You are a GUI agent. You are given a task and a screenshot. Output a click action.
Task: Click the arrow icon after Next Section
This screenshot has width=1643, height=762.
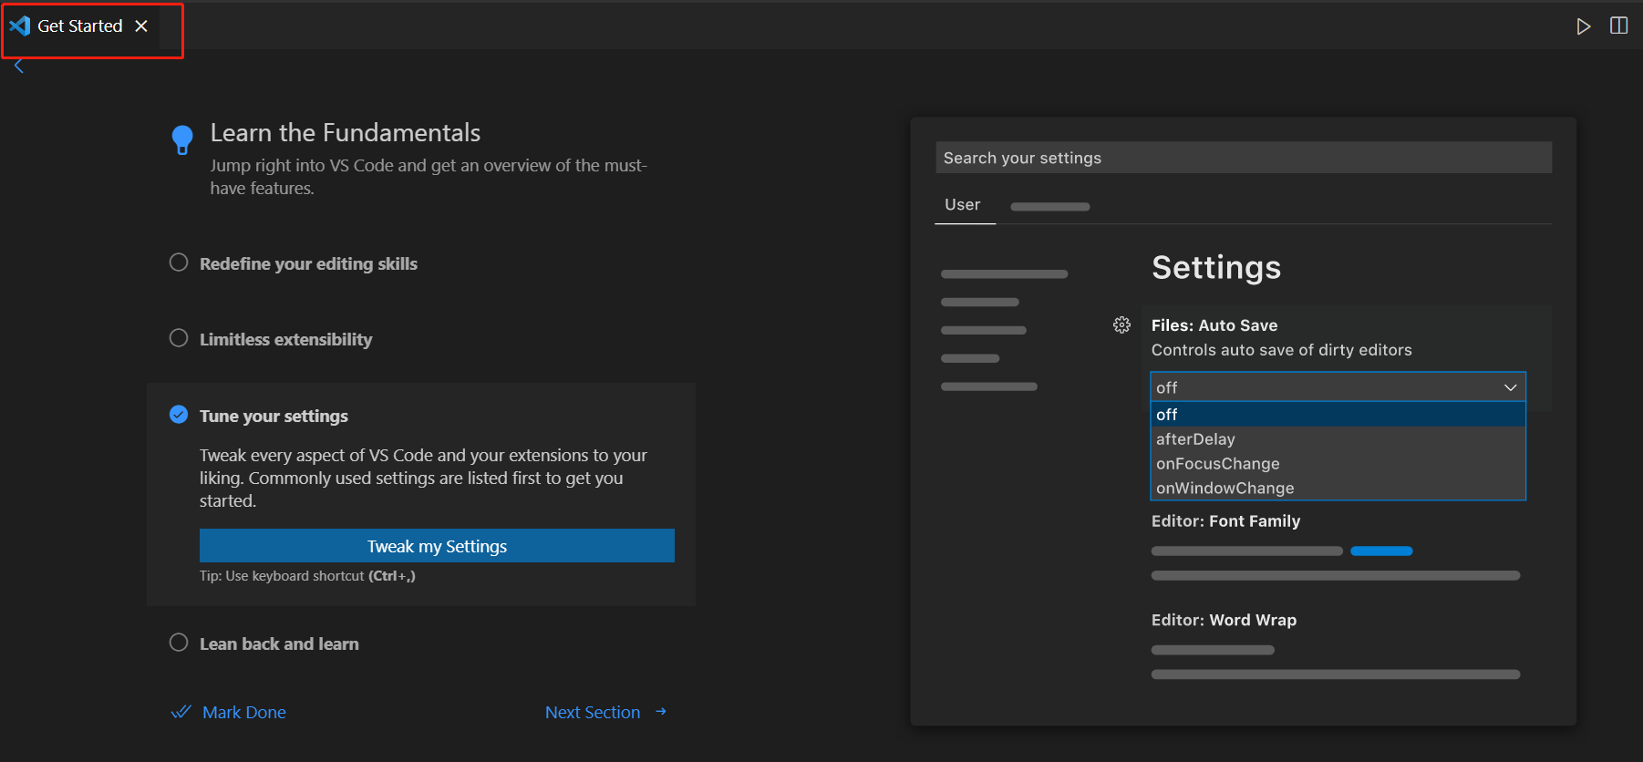tap(661, 712)
